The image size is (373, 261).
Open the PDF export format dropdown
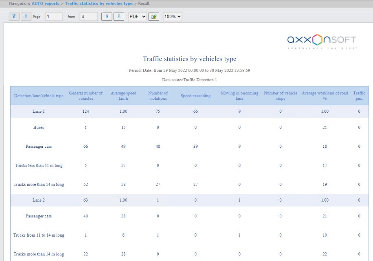(x=137, y=17)
